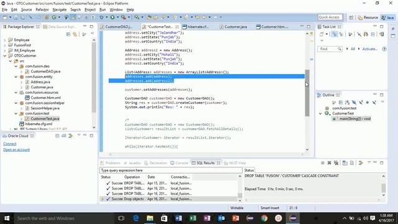Collapse the OTOCustomer project node
This screenshot has width=398, height=224.
pos(5,55)
